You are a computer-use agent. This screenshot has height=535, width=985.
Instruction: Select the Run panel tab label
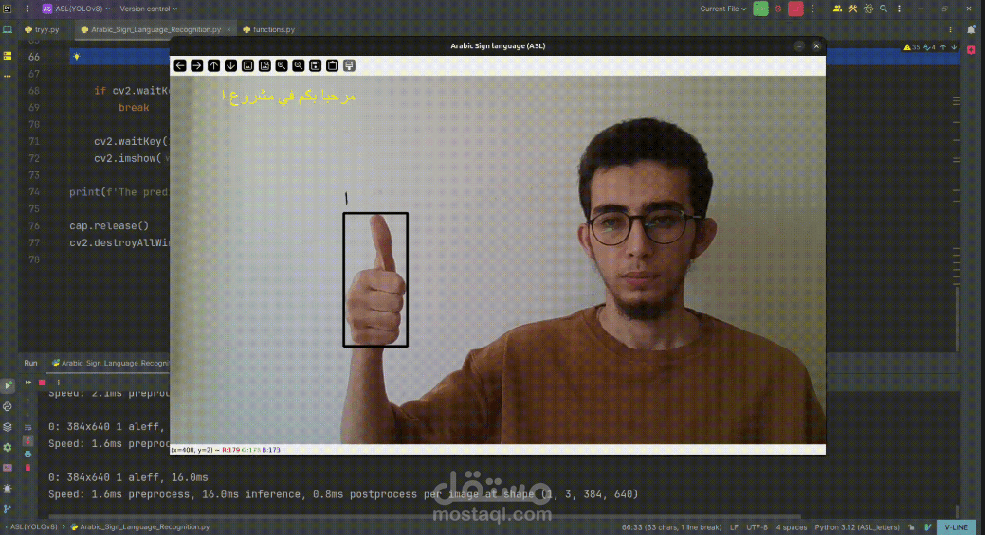(30, 364)
